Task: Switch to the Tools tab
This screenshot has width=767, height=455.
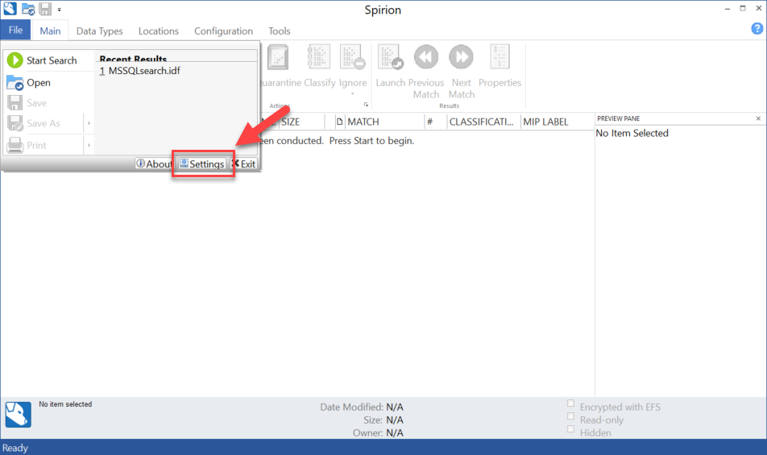Action: tap(280, 31)
